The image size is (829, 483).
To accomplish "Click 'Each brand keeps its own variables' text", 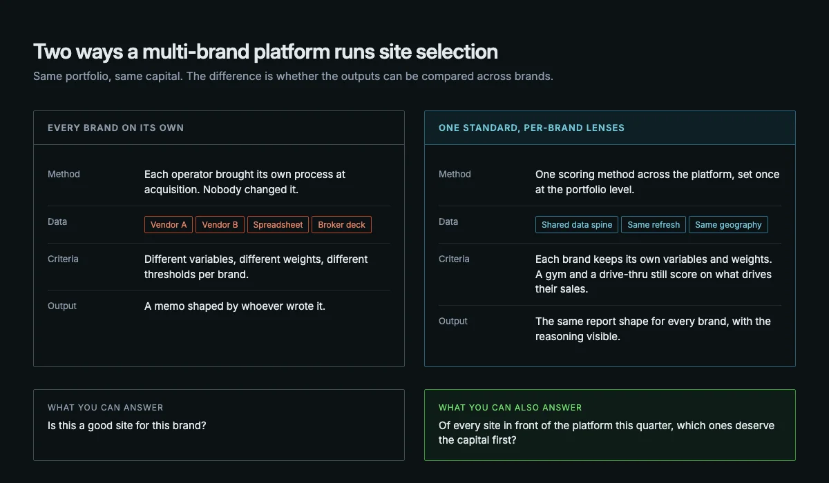I will coord(654,275).
